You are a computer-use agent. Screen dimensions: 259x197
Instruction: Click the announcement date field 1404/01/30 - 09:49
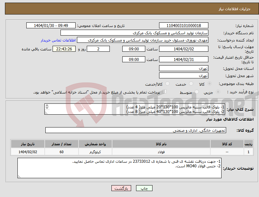pos(51,25)
